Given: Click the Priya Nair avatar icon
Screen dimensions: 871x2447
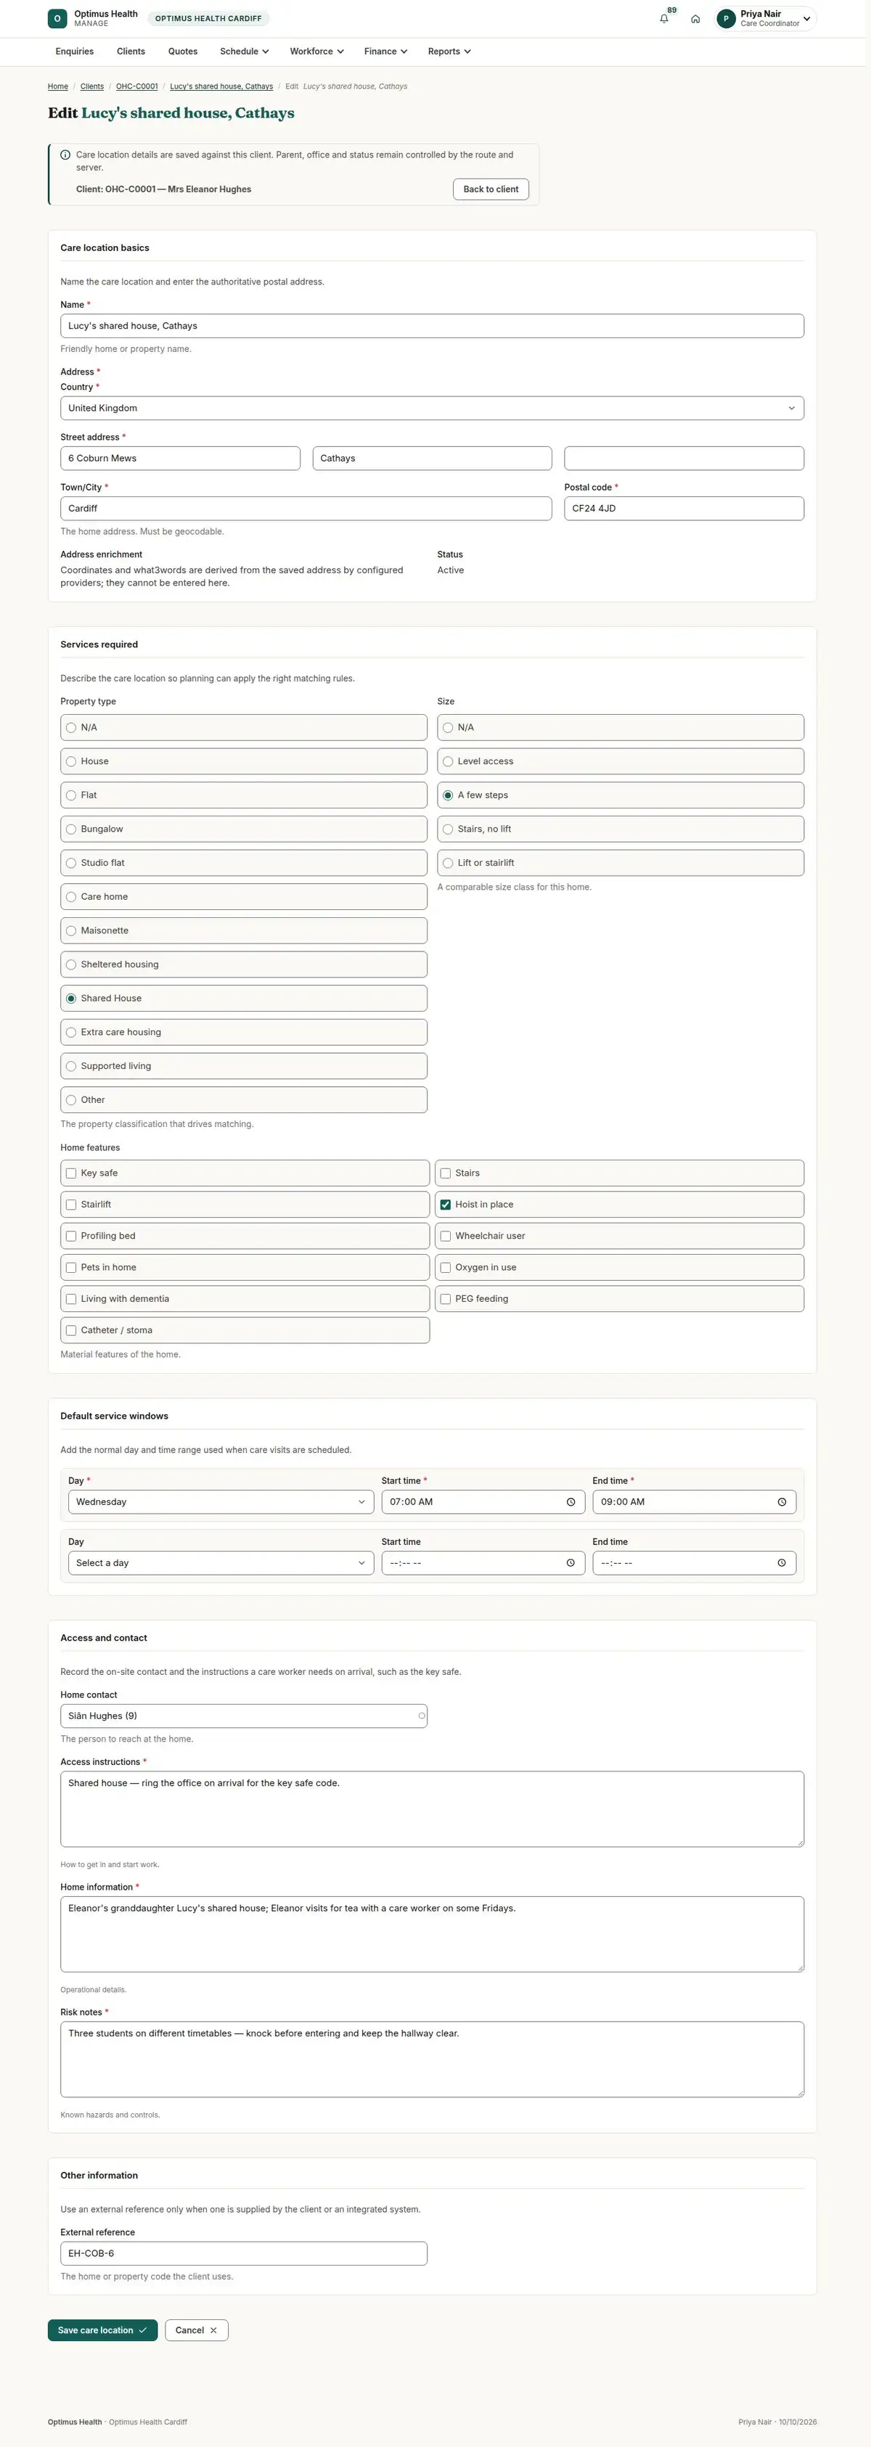Looking at the screenshot, I should [x=727, y=19].
